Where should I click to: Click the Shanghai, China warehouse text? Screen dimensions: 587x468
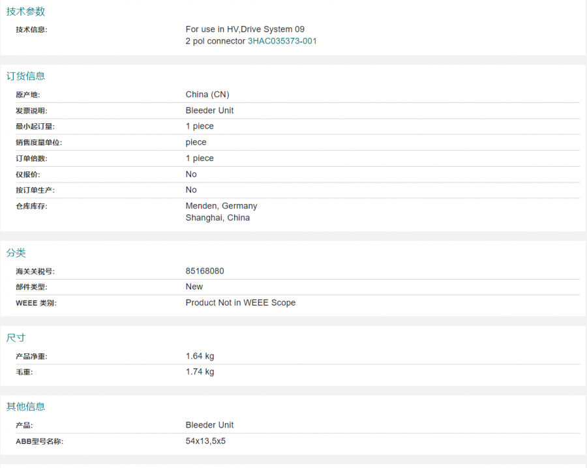click(217, 218)
